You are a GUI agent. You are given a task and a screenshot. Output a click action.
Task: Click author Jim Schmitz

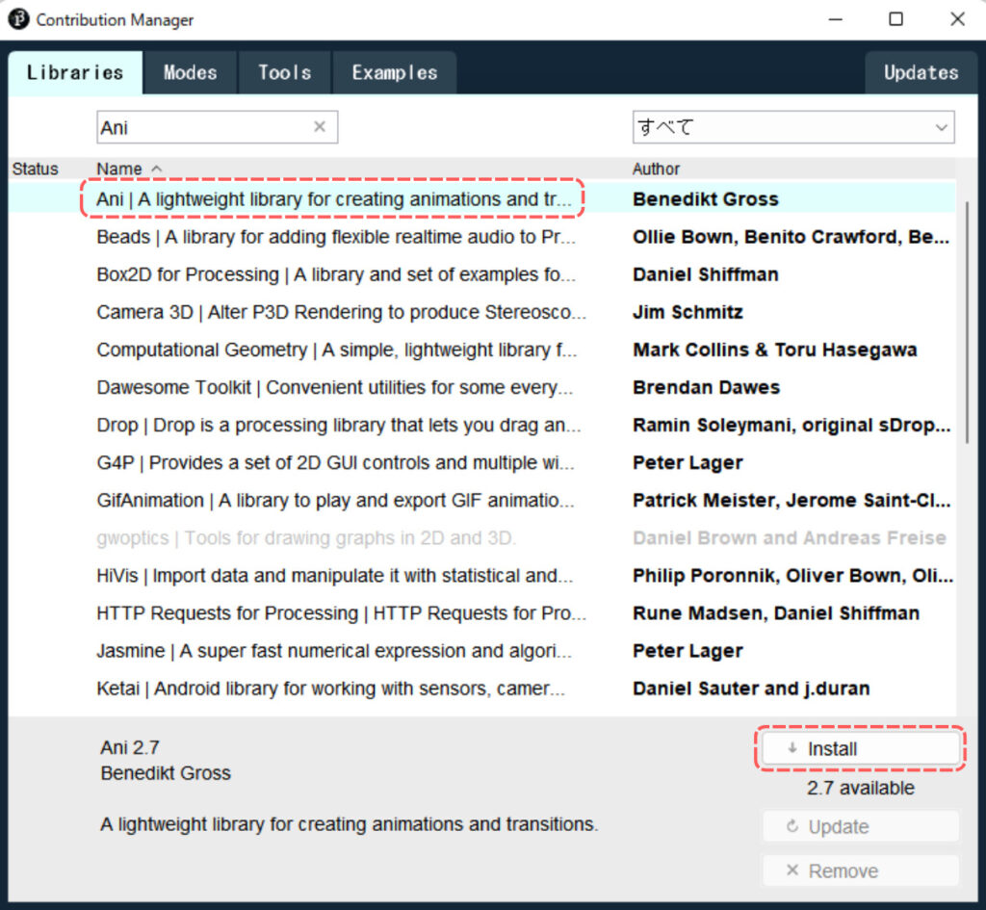point(688,312)
